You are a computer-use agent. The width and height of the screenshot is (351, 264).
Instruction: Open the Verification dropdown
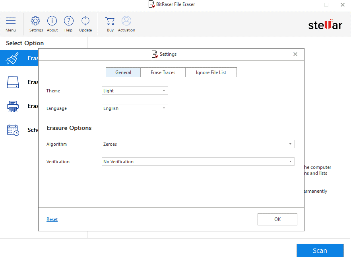[x=198, y=162]
